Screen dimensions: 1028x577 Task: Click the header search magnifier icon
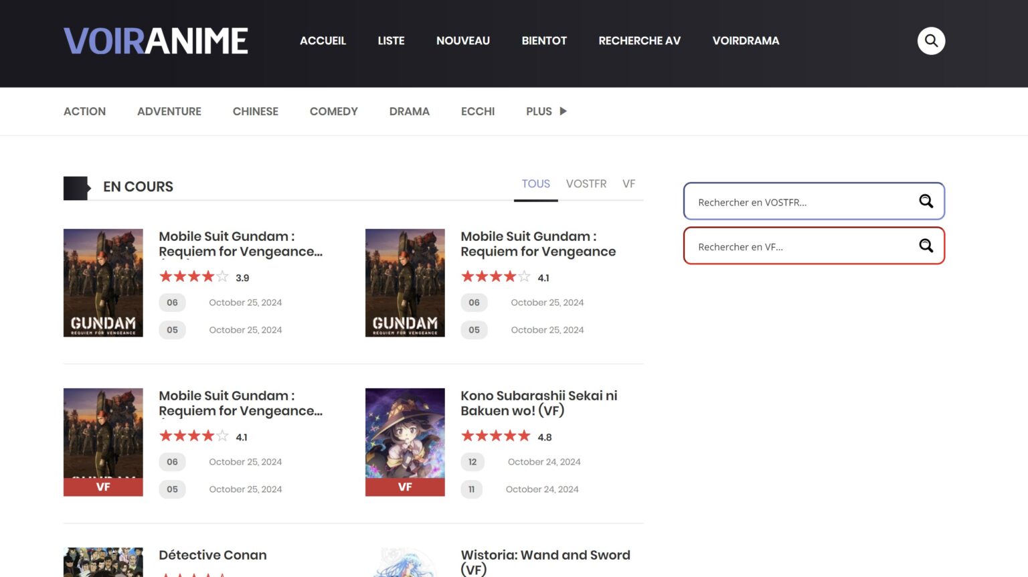pyautogui.click(x=931, y=40)
